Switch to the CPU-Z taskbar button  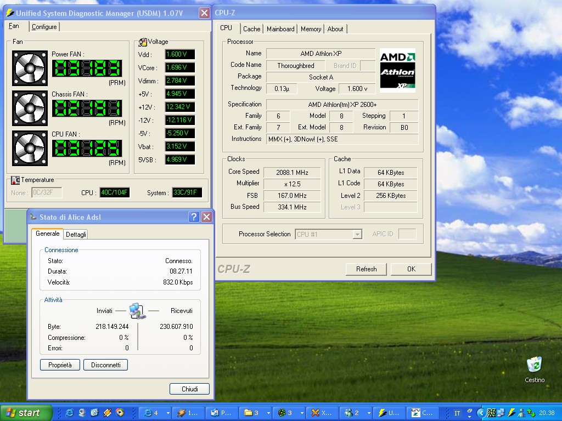pyautogui.click(x=423, y=413)
